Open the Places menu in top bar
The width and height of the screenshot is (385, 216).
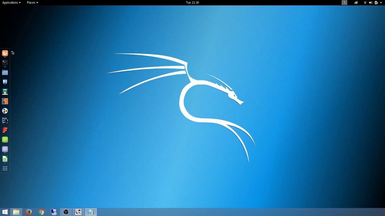[32, 2]
